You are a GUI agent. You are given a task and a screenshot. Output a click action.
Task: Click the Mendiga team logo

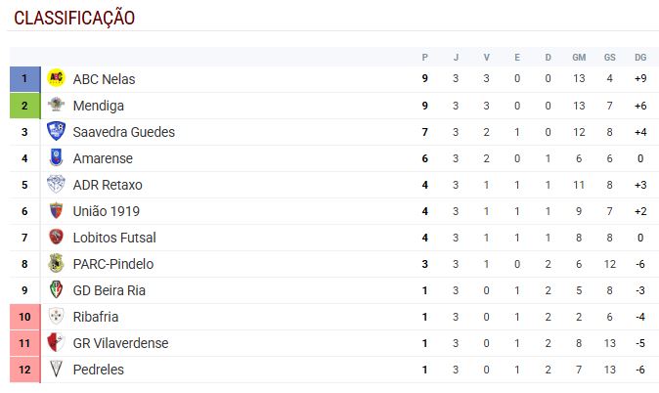click(56, 106)
